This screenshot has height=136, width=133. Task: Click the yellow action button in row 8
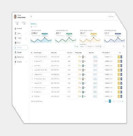pos(119,88)
